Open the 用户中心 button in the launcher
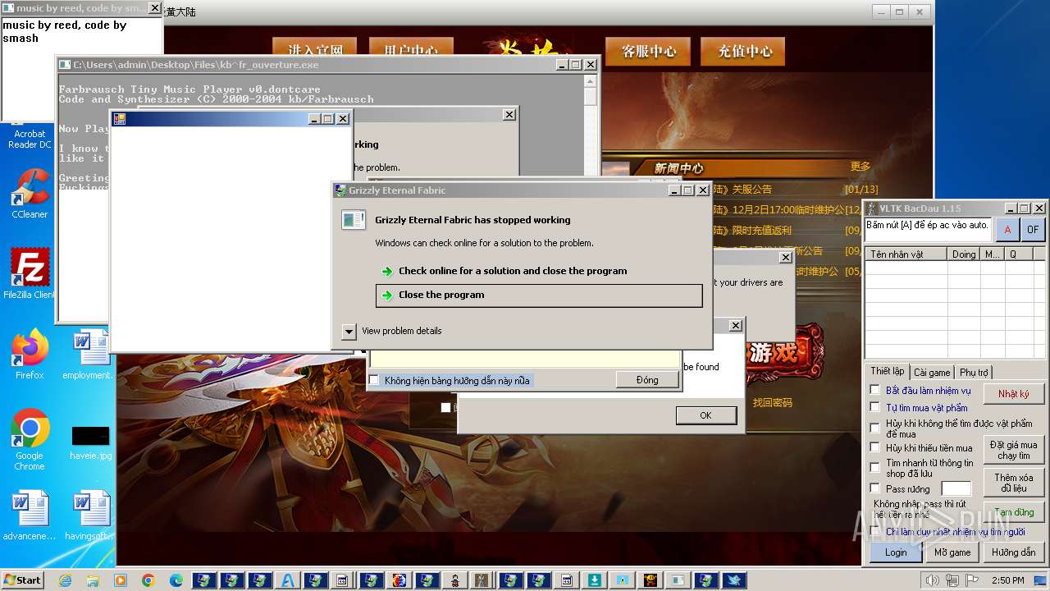 pos(411,49)
